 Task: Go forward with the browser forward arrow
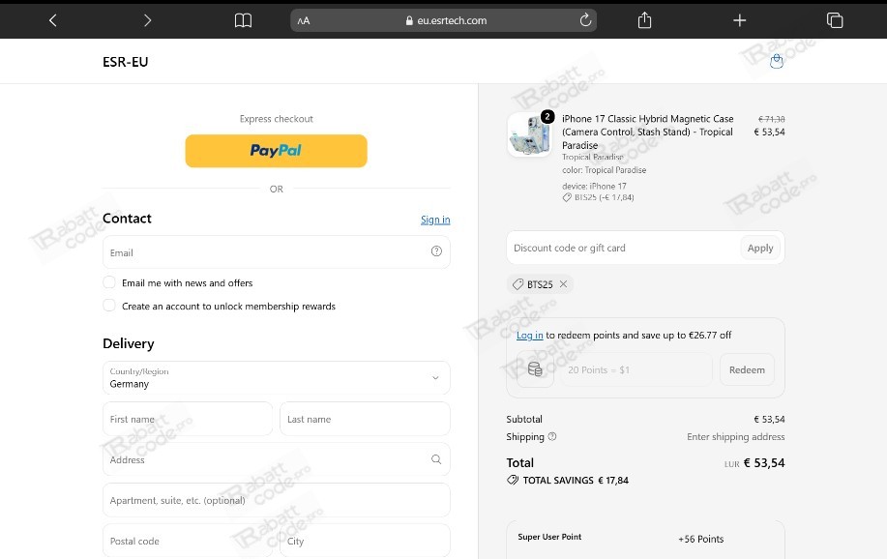point(147,20)
